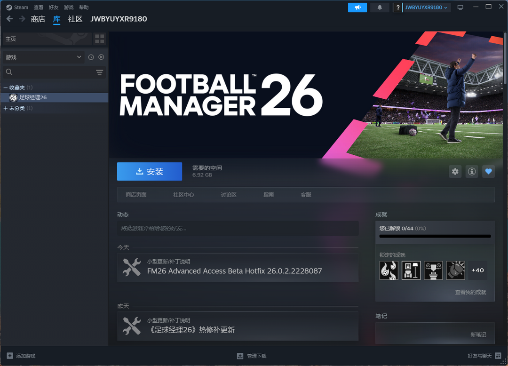Screen dimensions: 508x366
Task: Open the 查看我的成就 link
Action: (470, 292)
